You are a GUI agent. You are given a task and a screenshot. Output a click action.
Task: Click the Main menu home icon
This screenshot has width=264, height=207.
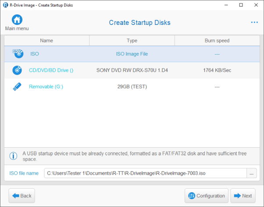click(x=17, y=20)
